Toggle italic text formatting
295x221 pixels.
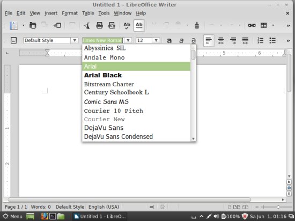click(181, 40)
